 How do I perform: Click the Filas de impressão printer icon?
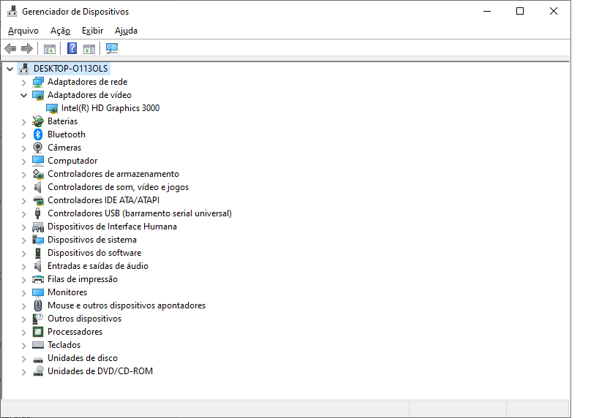(x=38, y=279)
